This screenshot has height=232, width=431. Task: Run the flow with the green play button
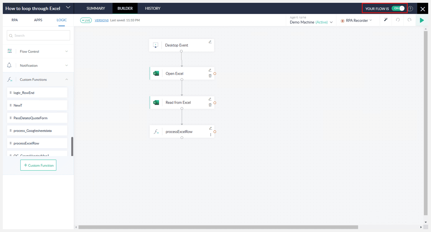click(422, 20)
